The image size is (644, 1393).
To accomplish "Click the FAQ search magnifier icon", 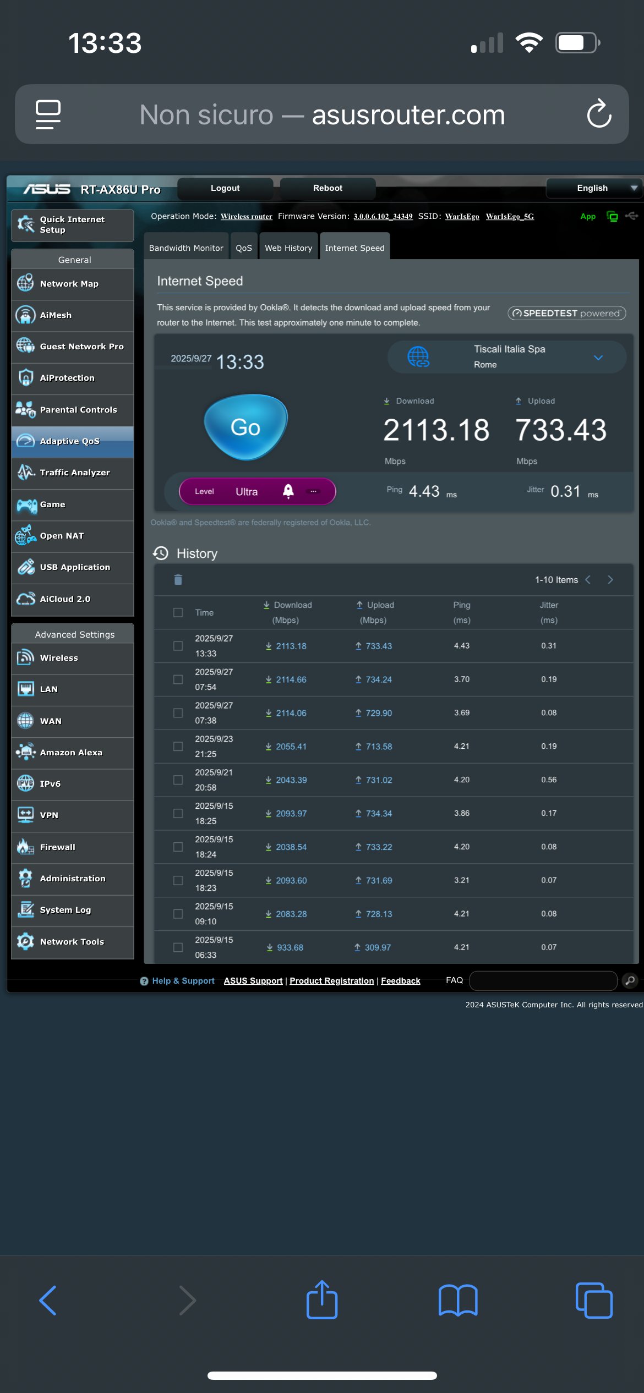I will (x=630, y=980).
